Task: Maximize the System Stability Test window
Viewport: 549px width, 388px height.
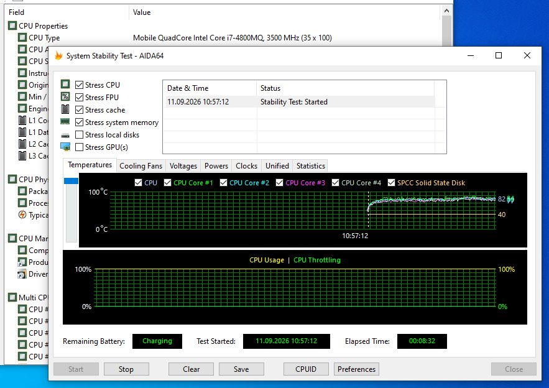Action: (x=499, y=55)
